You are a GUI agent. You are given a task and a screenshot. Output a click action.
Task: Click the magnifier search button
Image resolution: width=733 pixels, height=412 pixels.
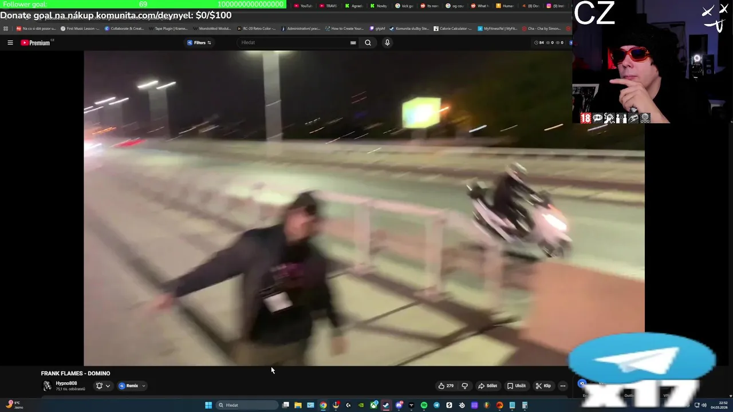pyautogui.click(x=368, y=42)
